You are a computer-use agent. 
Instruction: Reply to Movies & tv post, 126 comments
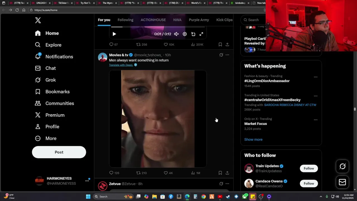(114, 173)
